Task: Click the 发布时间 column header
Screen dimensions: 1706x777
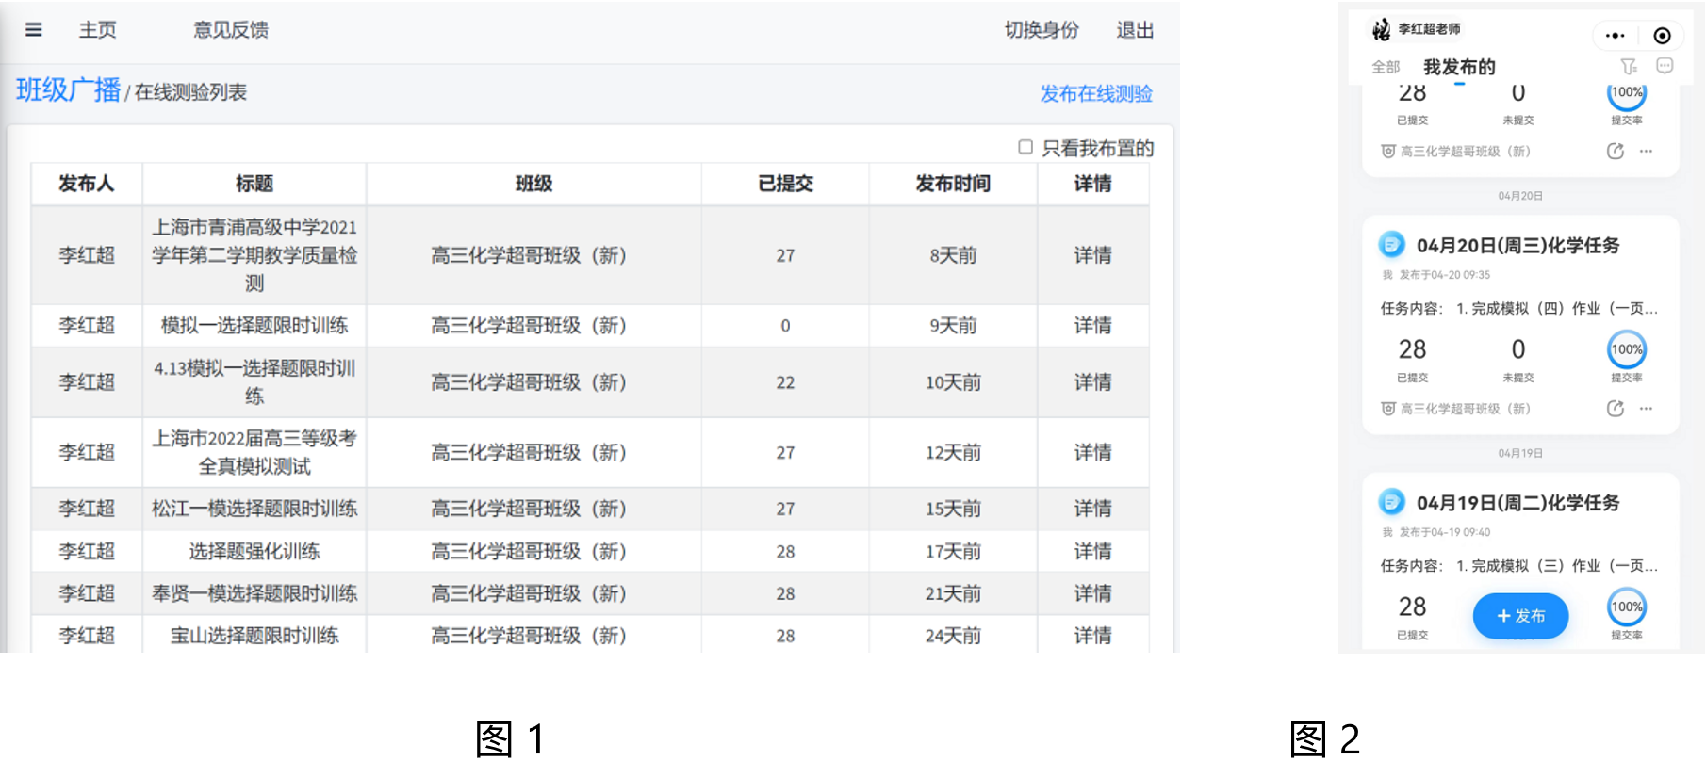Action: (953, 184)
